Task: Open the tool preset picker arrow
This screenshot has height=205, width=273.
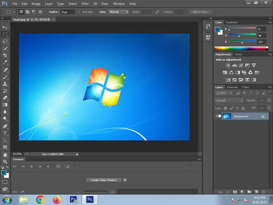Action: [x=14, y=12]
